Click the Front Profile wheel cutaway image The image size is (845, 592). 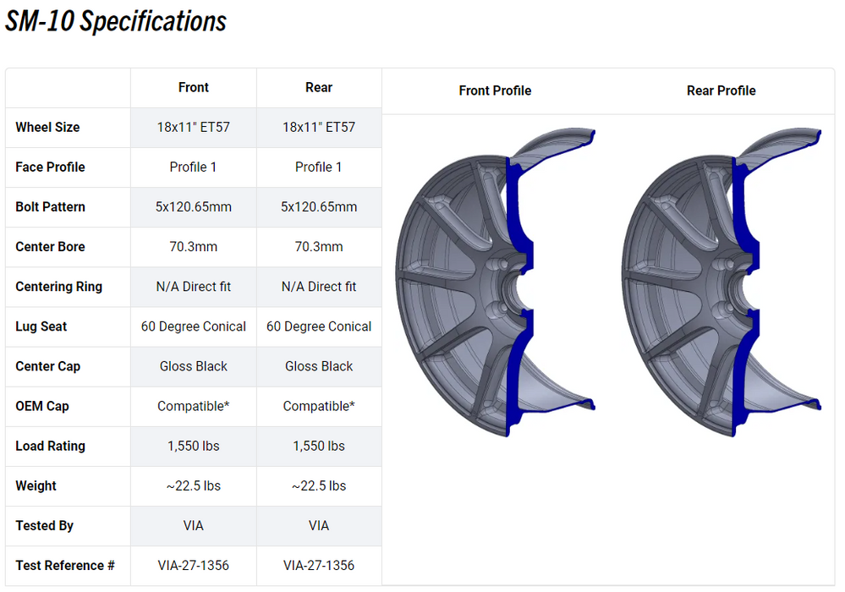coord(495,283)
